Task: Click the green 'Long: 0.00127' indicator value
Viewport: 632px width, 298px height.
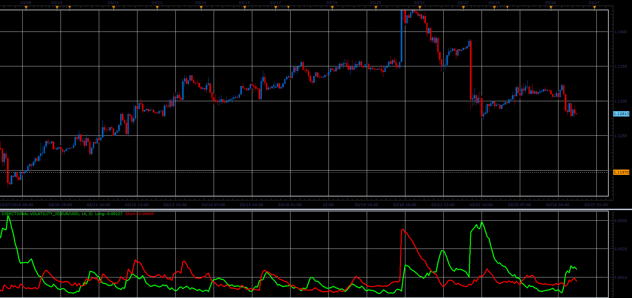Action: [x=108, y=214]
